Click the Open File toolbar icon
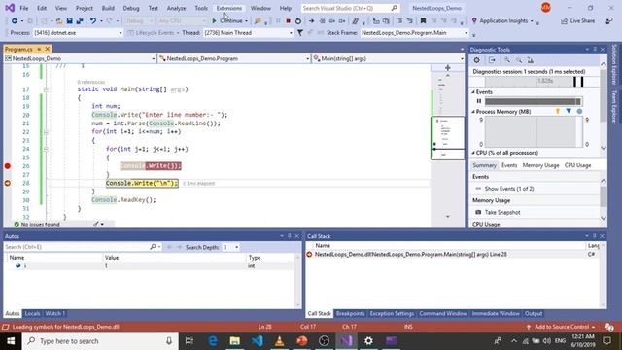This screenshot has width=622, height=350. coord(59,21)
